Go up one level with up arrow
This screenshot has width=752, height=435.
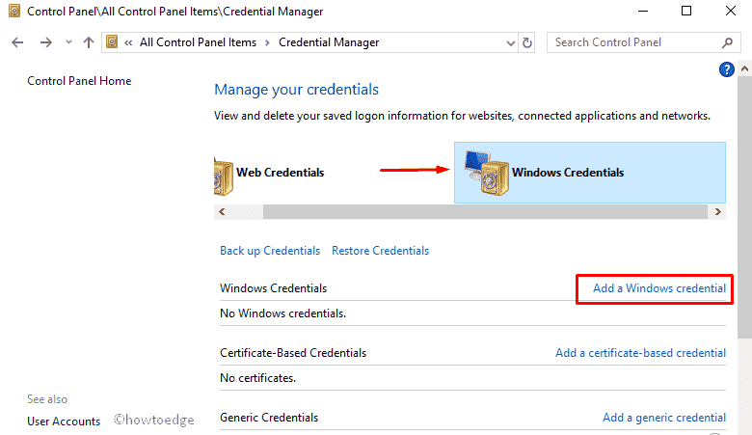89,42
